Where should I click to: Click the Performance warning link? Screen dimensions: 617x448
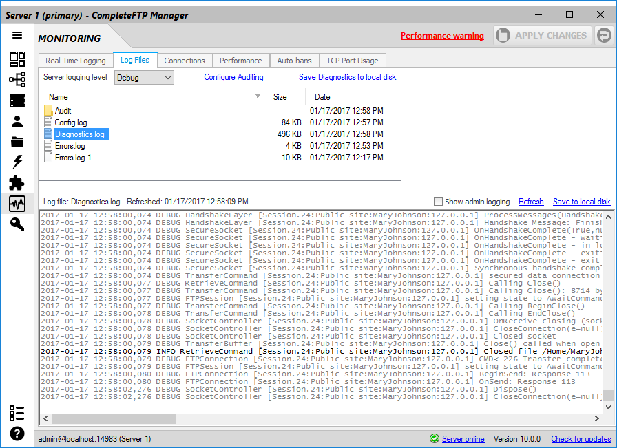click(442, 36)
